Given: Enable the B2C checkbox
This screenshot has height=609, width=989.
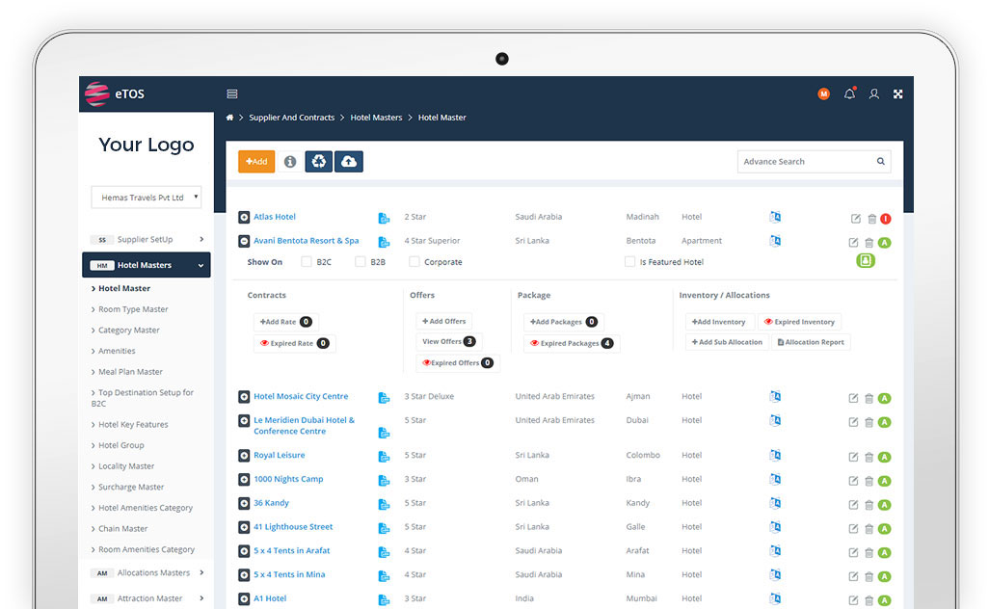Looking at the screenshot, I should point(307,262).
